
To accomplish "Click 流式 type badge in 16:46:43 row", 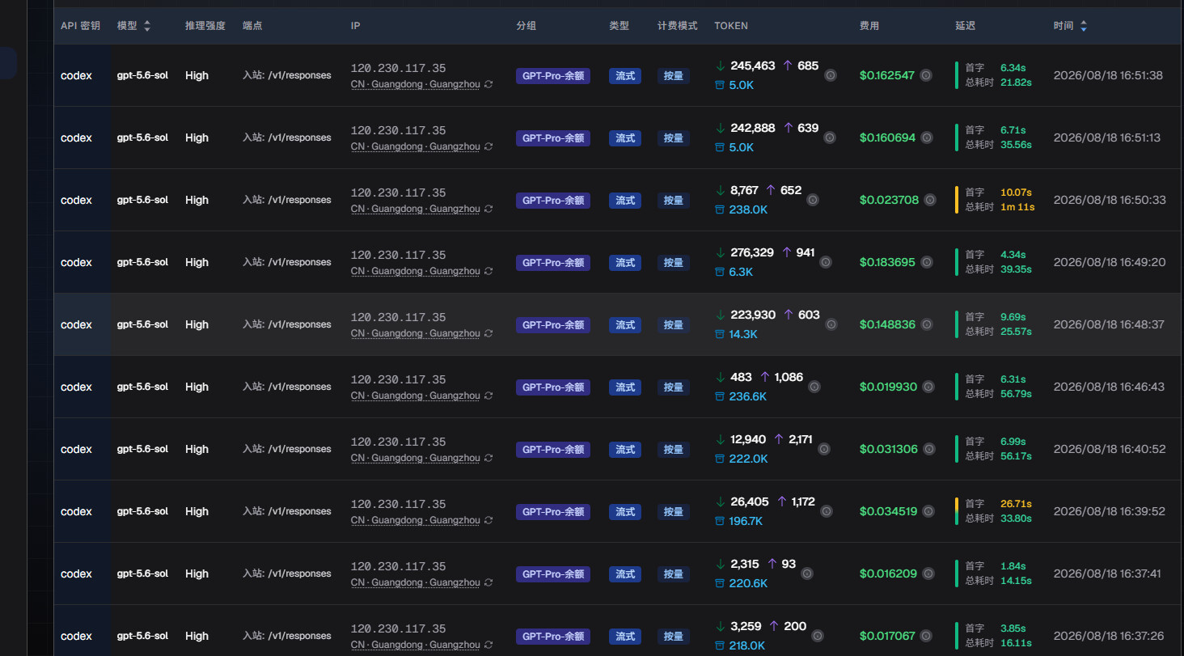I will coord(625,387).
